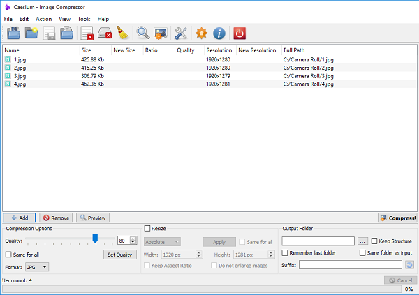Click the Add Pictures toolbar icon
The image size is (419, 295).
click(x=13, y=33)
